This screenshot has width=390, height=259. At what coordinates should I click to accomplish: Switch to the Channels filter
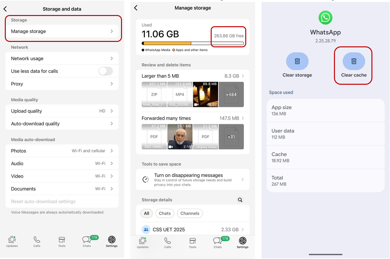[190, 213]
